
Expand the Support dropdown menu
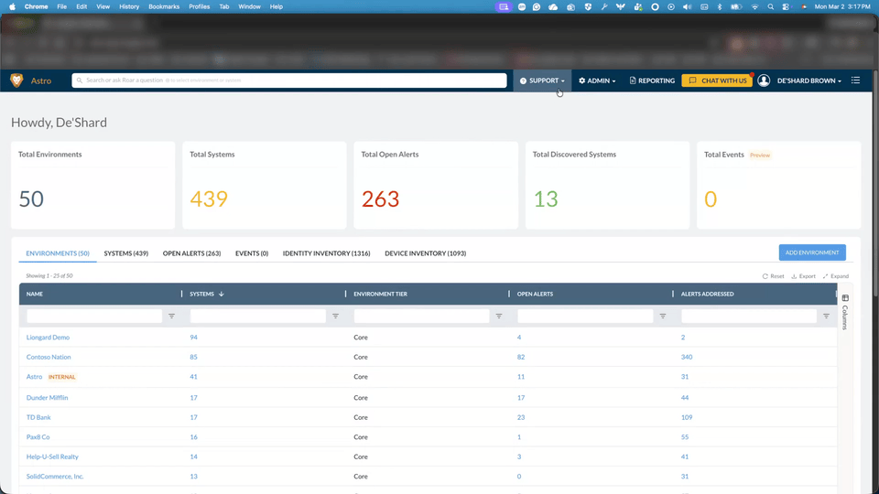tap(542, 81)
